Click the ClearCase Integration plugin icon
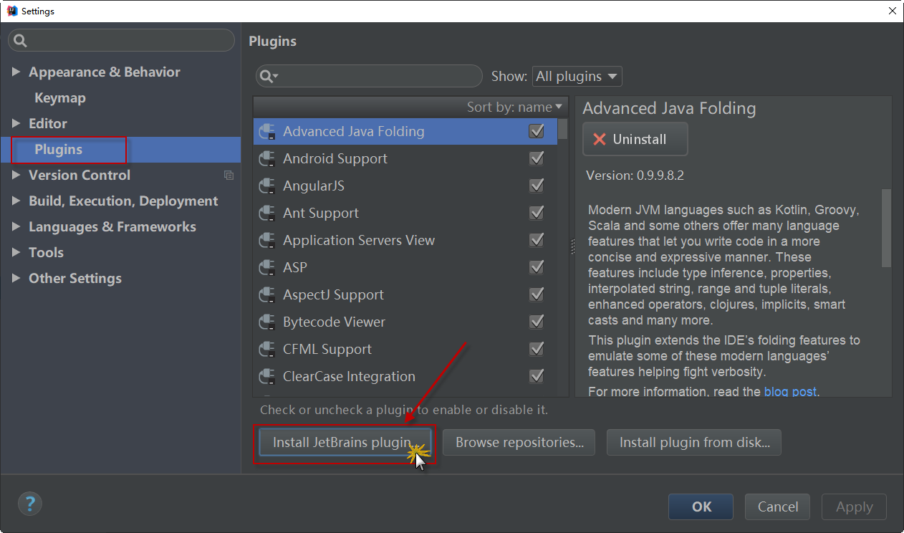904x533 pixels. coord(267,377)
